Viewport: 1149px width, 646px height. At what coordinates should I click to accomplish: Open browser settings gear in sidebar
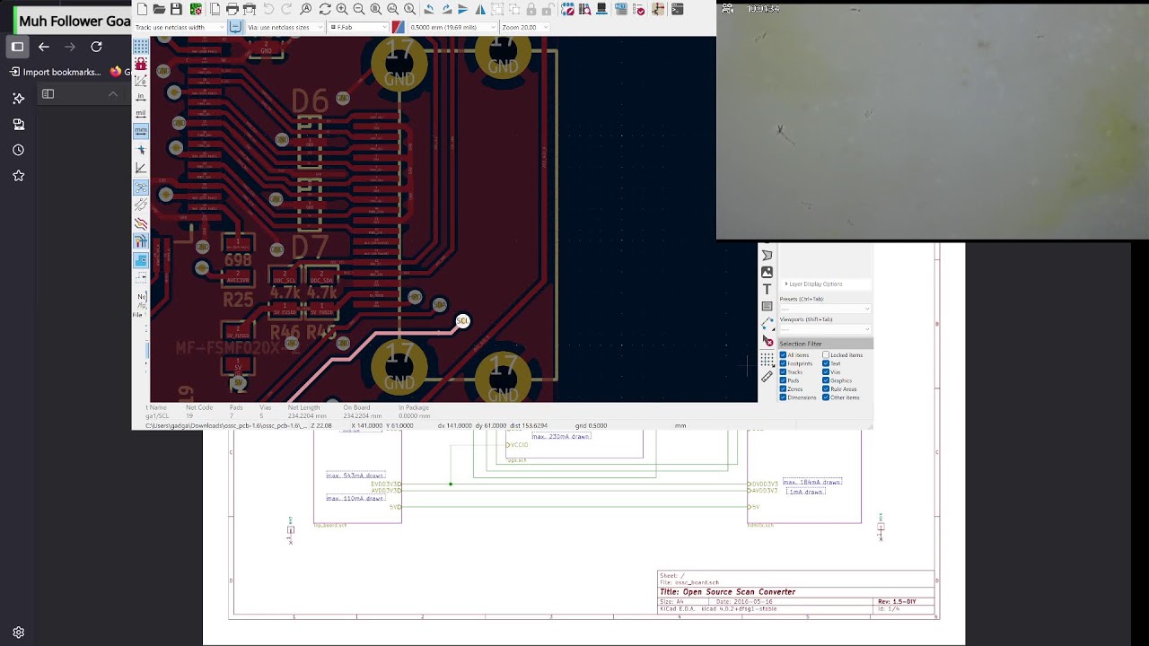point(18,633)
